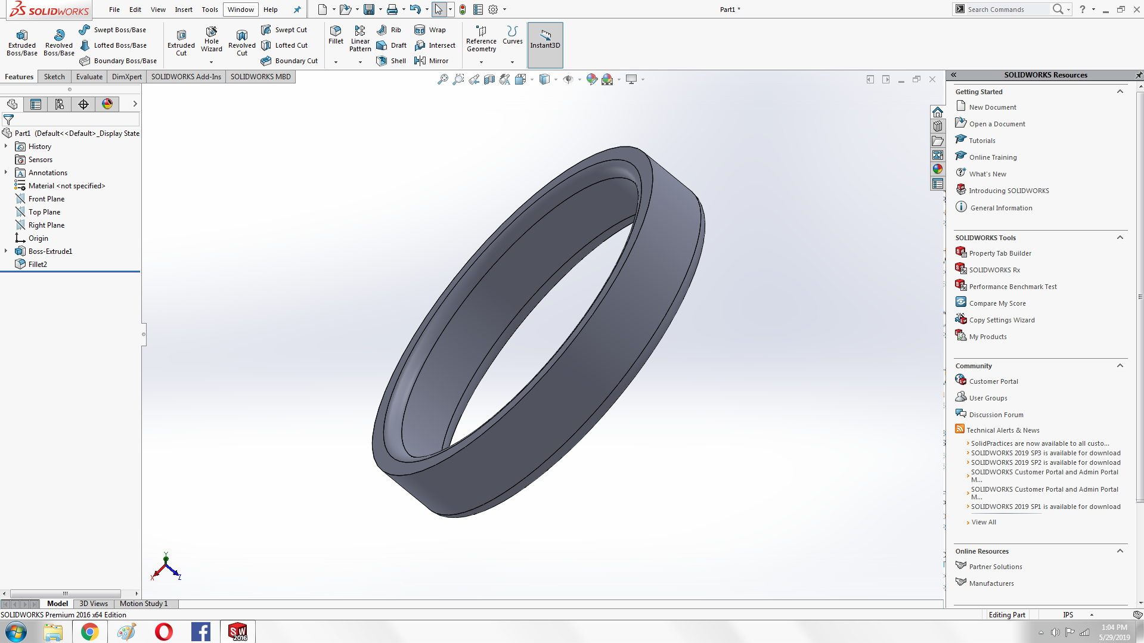This screenshot has height=643, width=1144.
Task: Select the Revolved Boss/Base tool
Action: click(x=59, y=42)
